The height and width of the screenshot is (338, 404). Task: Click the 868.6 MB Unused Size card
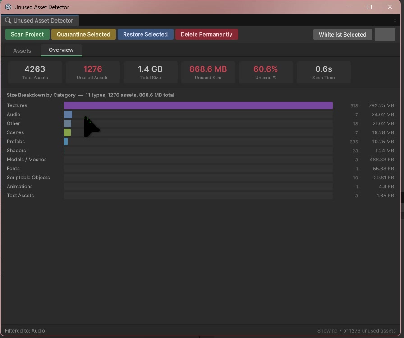[x=208, y=72]
